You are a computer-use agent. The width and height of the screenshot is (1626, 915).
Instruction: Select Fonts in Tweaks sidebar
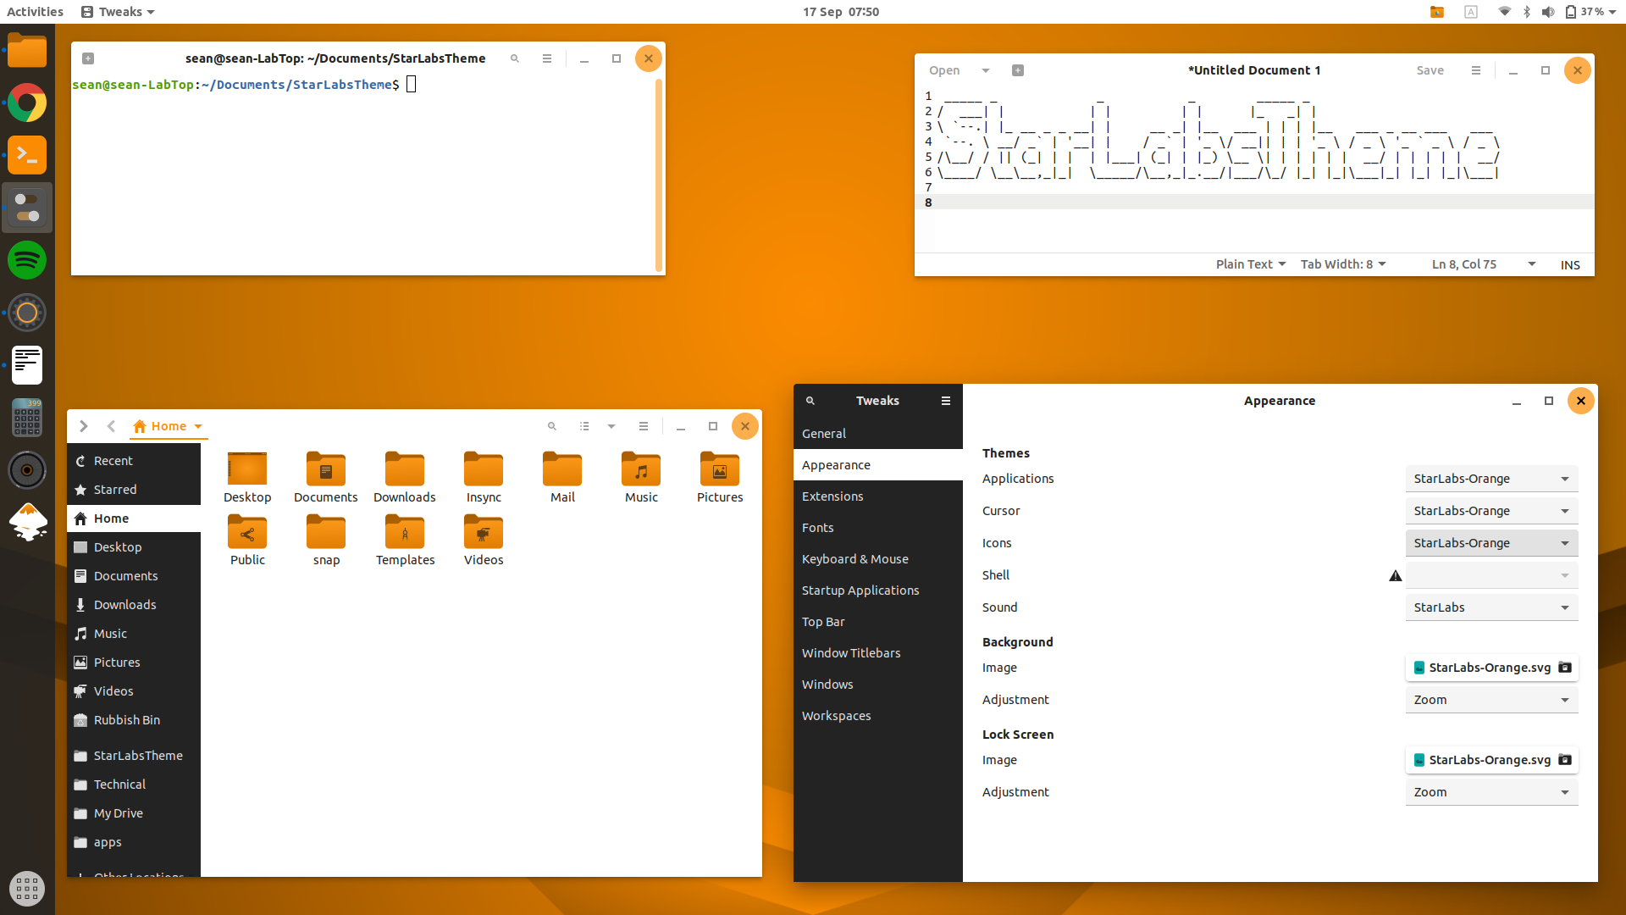point(818,528)
